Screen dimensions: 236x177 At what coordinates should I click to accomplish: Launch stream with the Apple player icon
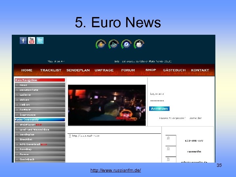click(x=139, y=44)
